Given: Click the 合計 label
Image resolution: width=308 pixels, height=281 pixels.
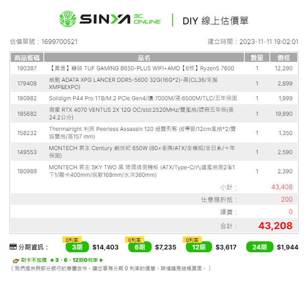Looking at the screenshot, I should [x=228, y=226].
